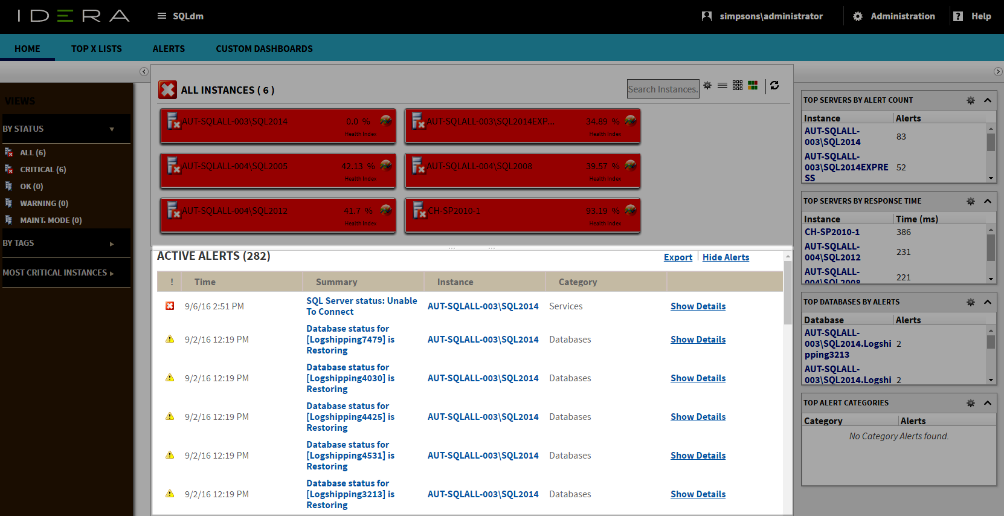Show details for Logshipping7479 alert
Viewport: 1004px width, 516px height.
tap(698, 340)
